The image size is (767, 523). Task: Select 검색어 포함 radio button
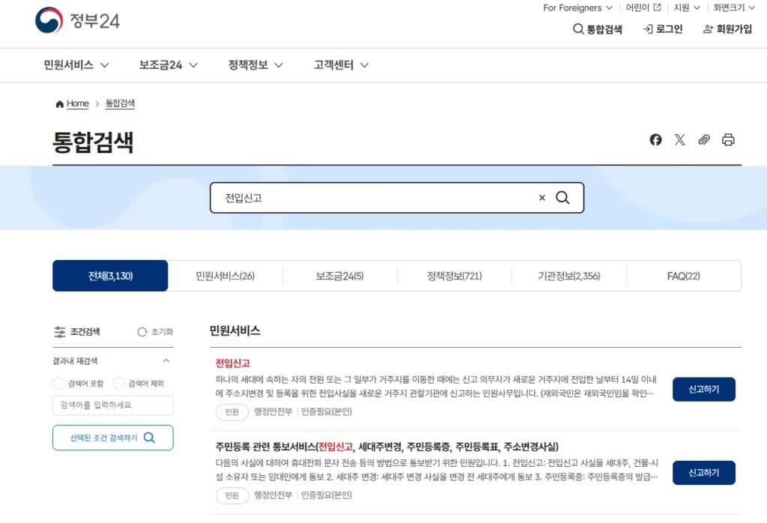(x=58, y=383)
